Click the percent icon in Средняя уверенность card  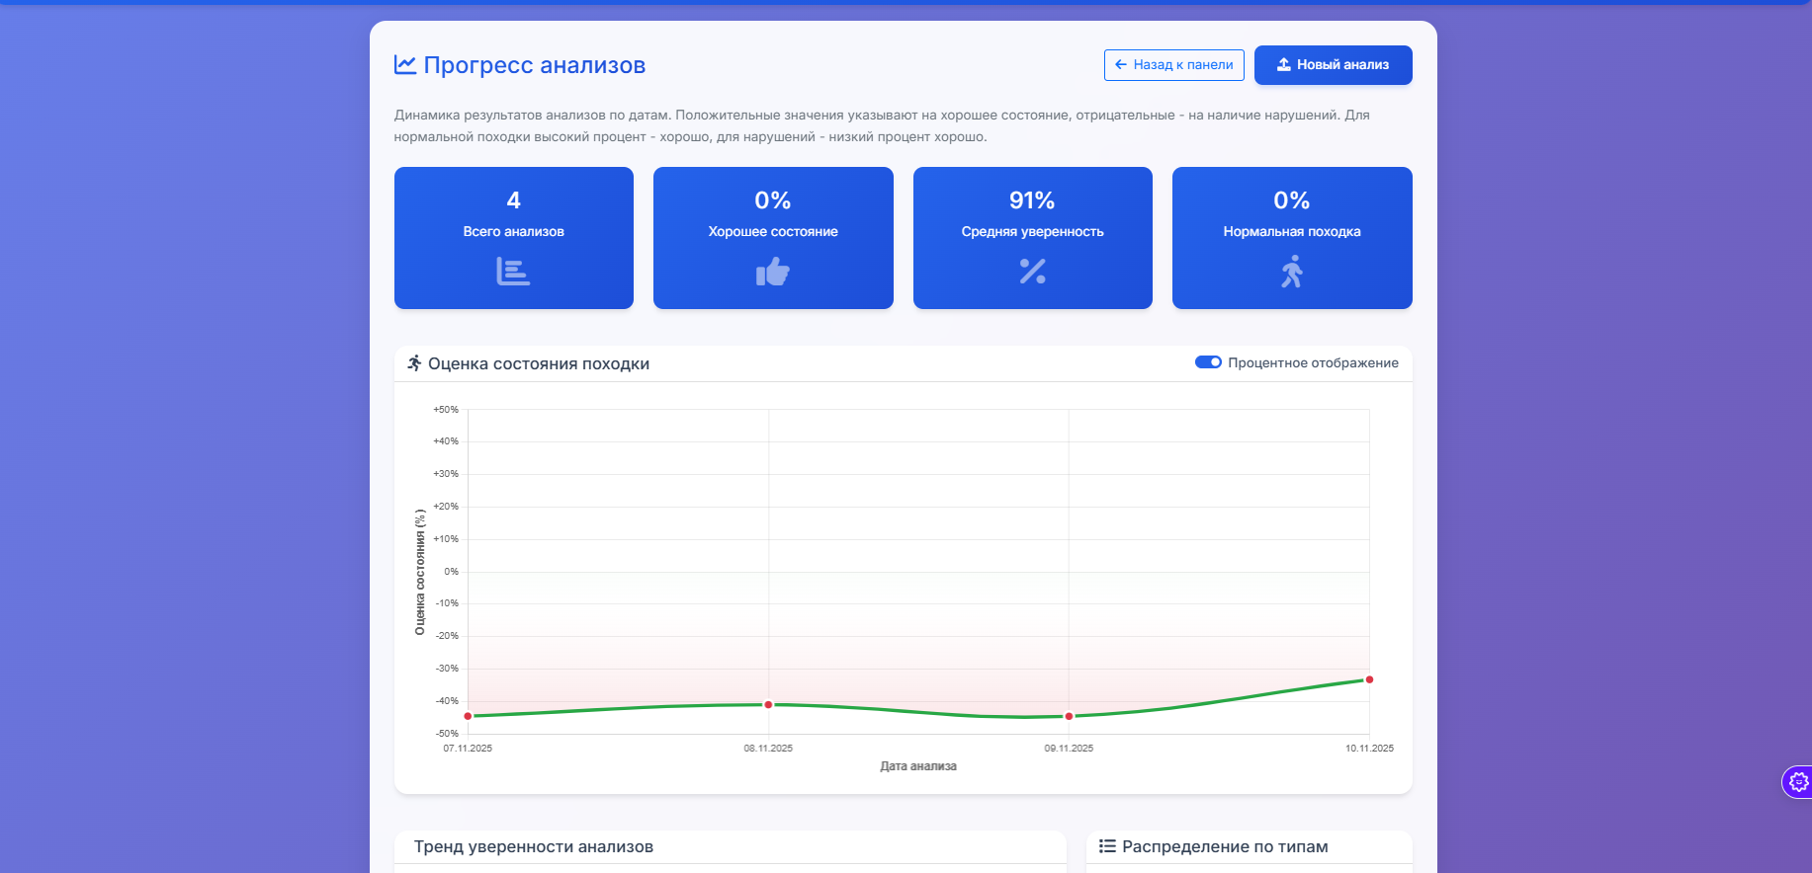click(1032, 272)
